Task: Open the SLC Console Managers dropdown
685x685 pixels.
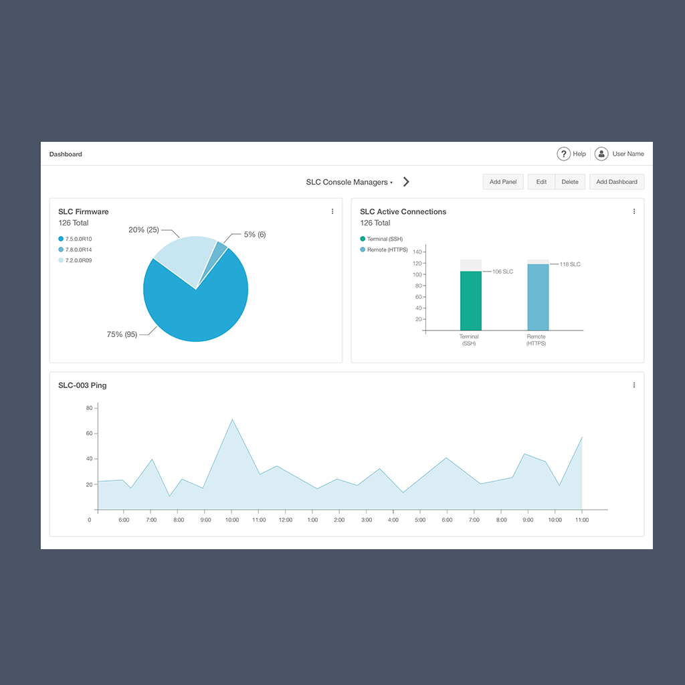Action: [x=349, y=182]
